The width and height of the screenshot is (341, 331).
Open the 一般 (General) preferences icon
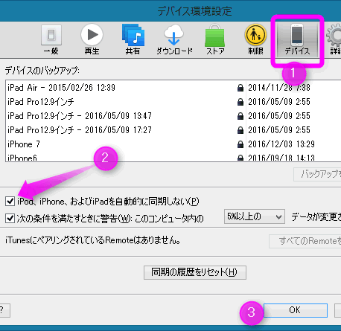tap(51, 39)
